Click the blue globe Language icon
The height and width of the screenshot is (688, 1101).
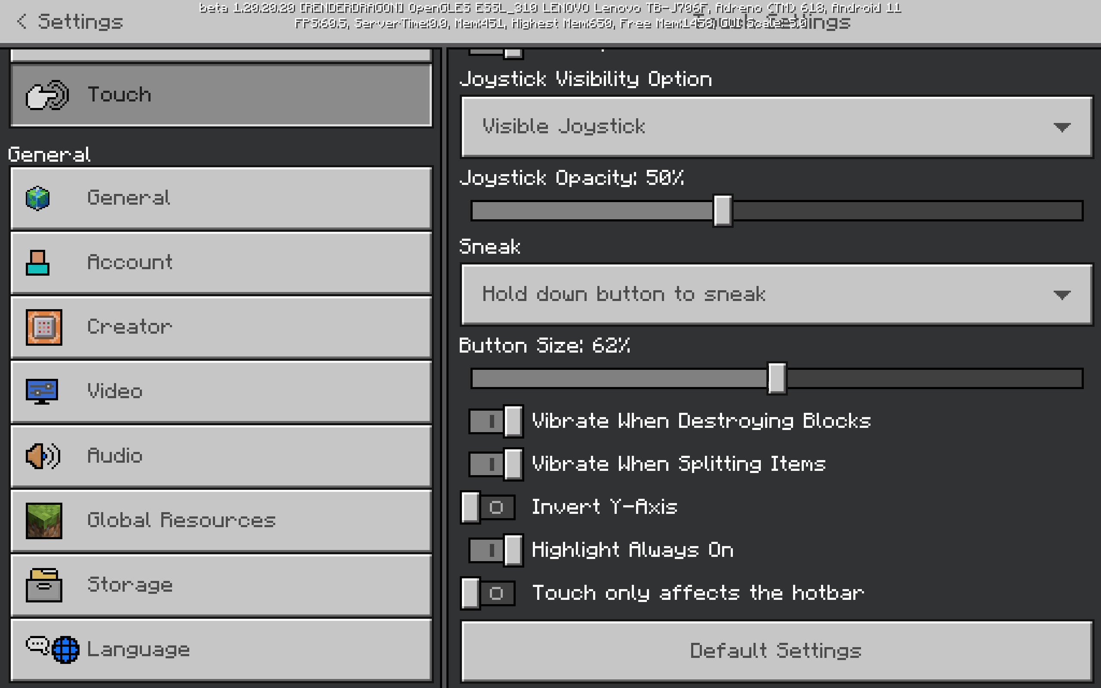pos(65,649)
